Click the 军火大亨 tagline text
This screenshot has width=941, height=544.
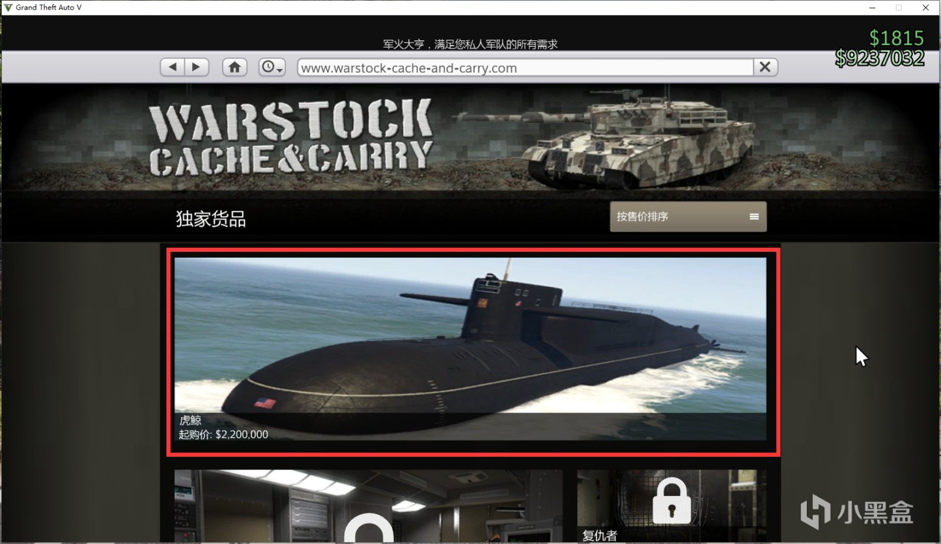(470, 44)
